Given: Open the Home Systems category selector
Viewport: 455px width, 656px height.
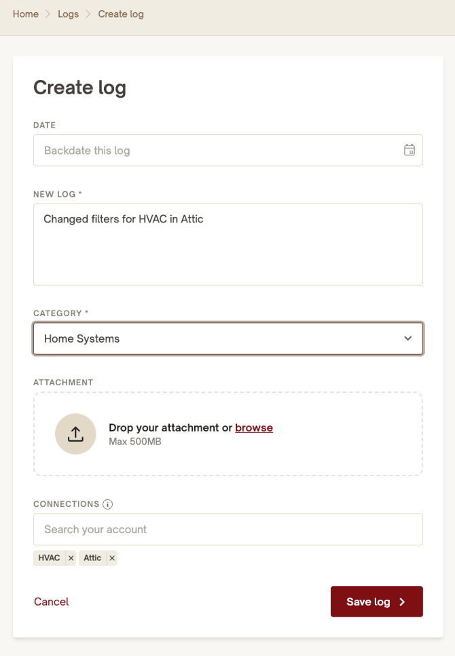Looking at the screenshot, I should pyautogui.click(x=228, y=339).
